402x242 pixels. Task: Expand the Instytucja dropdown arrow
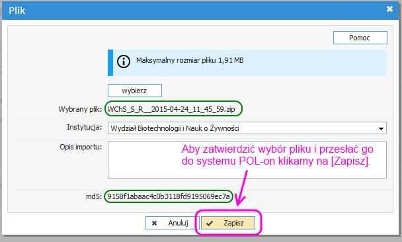coord(381,128)
